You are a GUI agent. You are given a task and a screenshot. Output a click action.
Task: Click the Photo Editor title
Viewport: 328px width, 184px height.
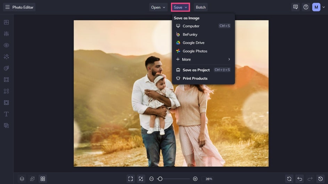(x=23, y=7)
